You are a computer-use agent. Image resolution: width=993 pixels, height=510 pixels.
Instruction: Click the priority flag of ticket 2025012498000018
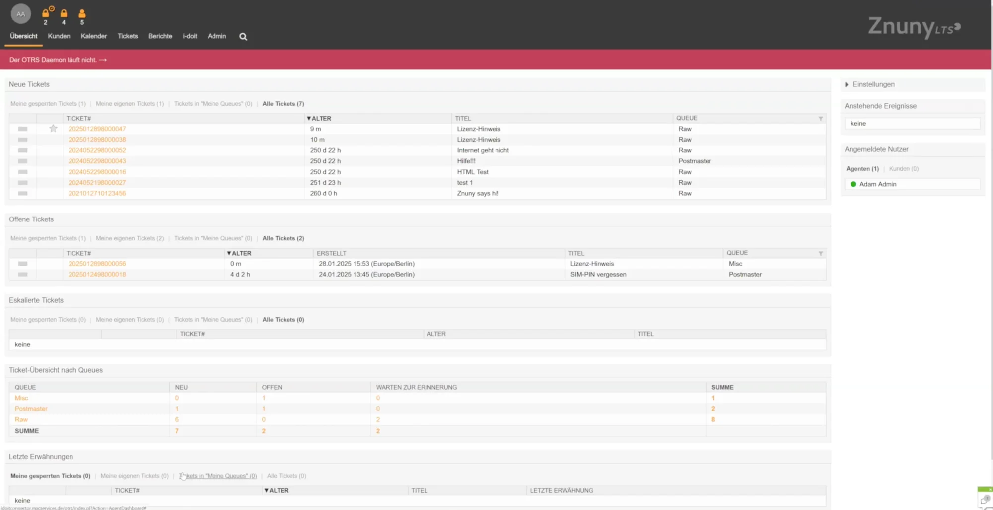pyautogui.click(x=23, y=274)
